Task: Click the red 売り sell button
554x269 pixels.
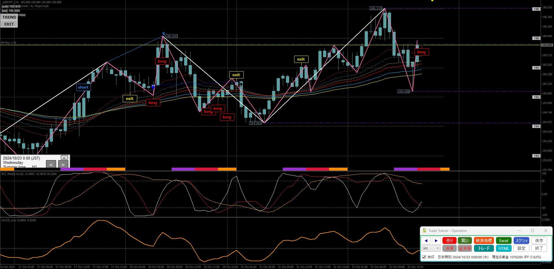Action: (449, 241)
